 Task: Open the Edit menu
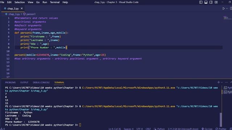point(9,2)
